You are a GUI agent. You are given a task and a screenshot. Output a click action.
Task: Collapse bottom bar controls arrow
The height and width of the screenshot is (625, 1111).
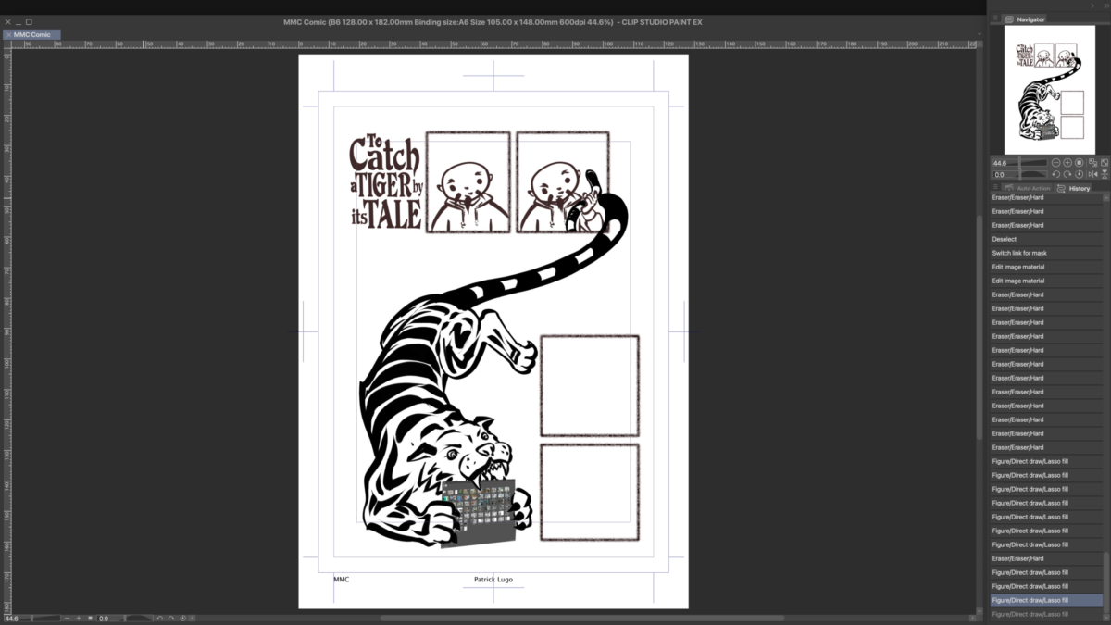pyautogui.click(x=193, y=618)
